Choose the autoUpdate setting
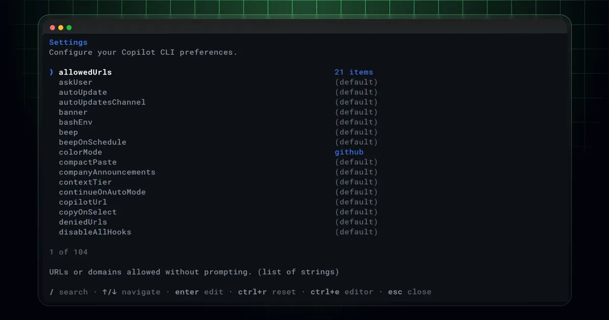This screenshot has width=609, height=320. tap(83, 92)
